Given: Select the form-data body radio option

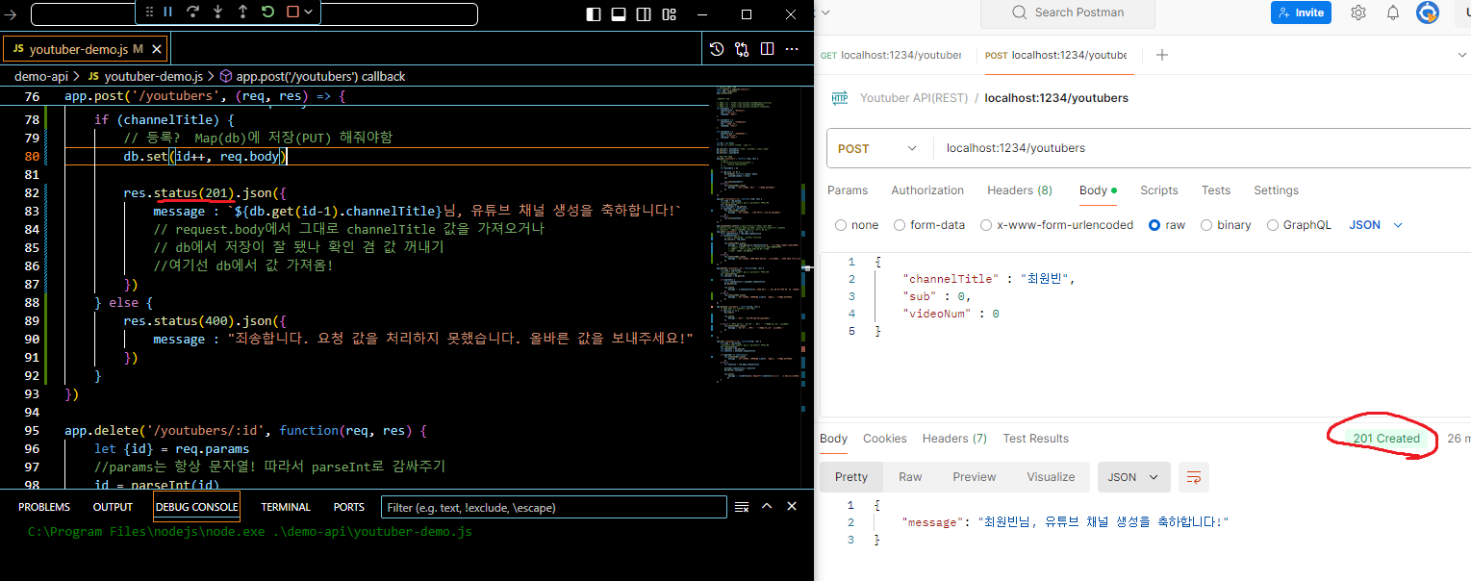Looking at the screenshot, I should click(900, 225).
